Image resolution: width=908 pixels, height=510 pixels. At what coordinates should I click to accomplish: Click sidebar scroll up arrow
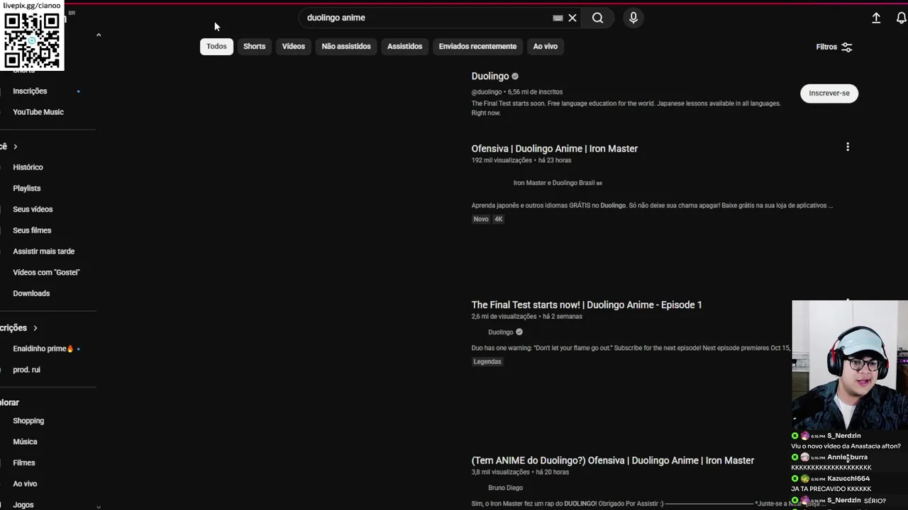(x=99, y=35)
